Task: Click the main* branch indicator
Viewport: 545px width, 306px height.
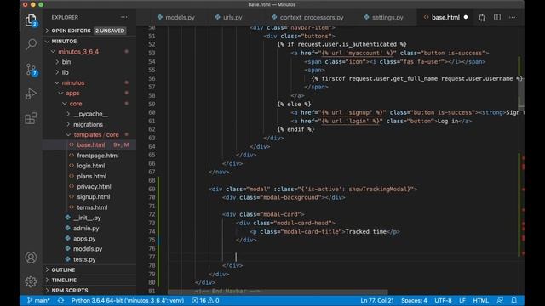Action: (x=38, y=300)
